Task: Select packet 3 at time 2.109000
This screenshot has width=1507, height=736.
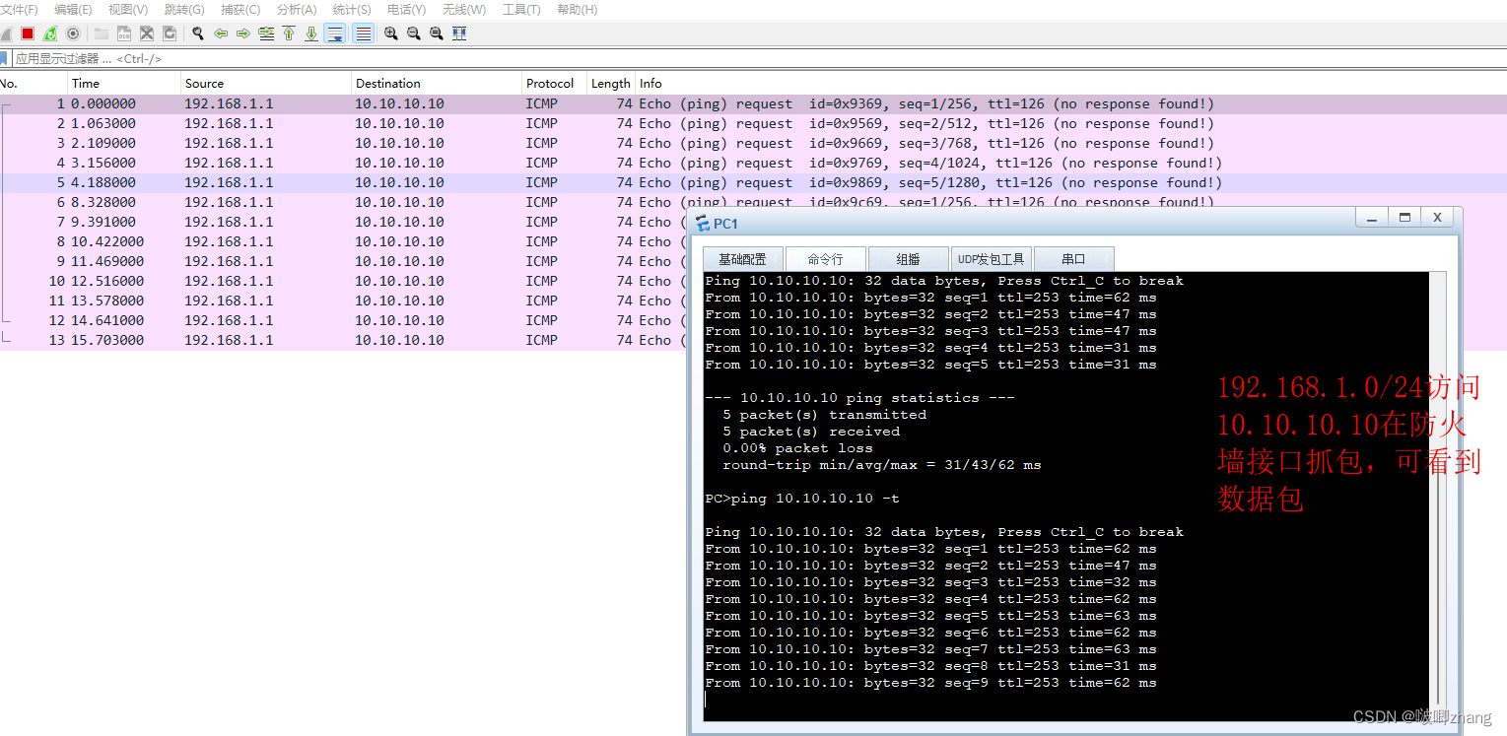Action: click(x=753, y=144)
